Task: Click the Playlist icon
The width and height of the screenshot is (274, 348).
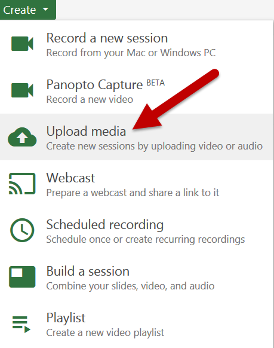Action: pos(21,324)
